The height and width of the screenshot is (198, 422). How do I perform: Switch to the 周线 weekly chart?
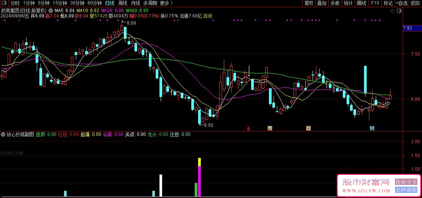[122, 3]
